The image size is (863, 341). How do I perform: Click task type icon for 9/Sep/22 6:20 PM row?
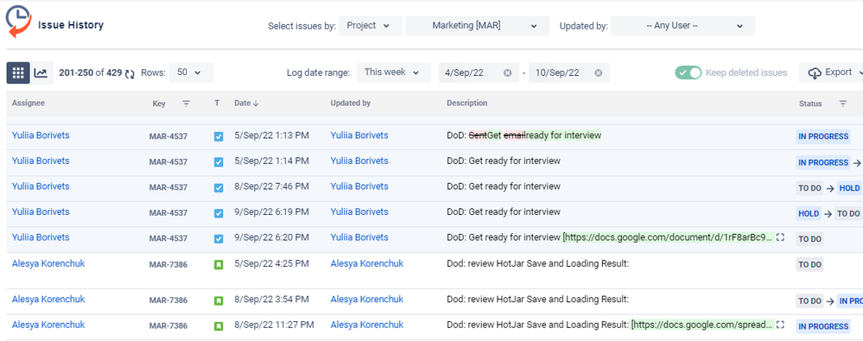[219, 238]
